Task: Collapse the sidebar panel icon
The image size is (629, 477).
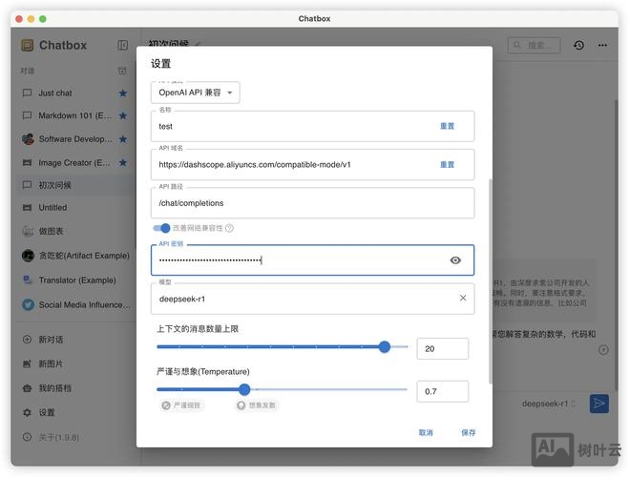Action: click(123, 45)
